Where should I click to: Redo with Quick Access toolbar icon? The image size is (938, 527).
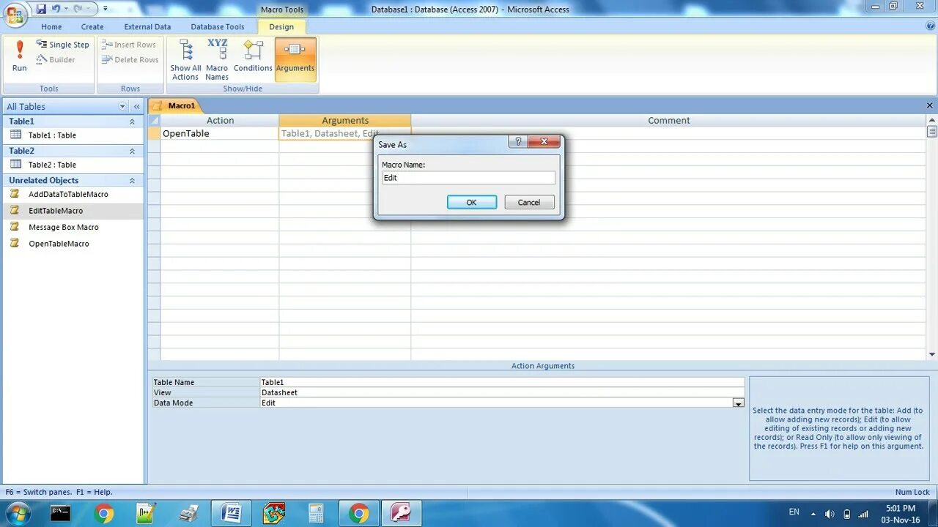pos(78,9)
